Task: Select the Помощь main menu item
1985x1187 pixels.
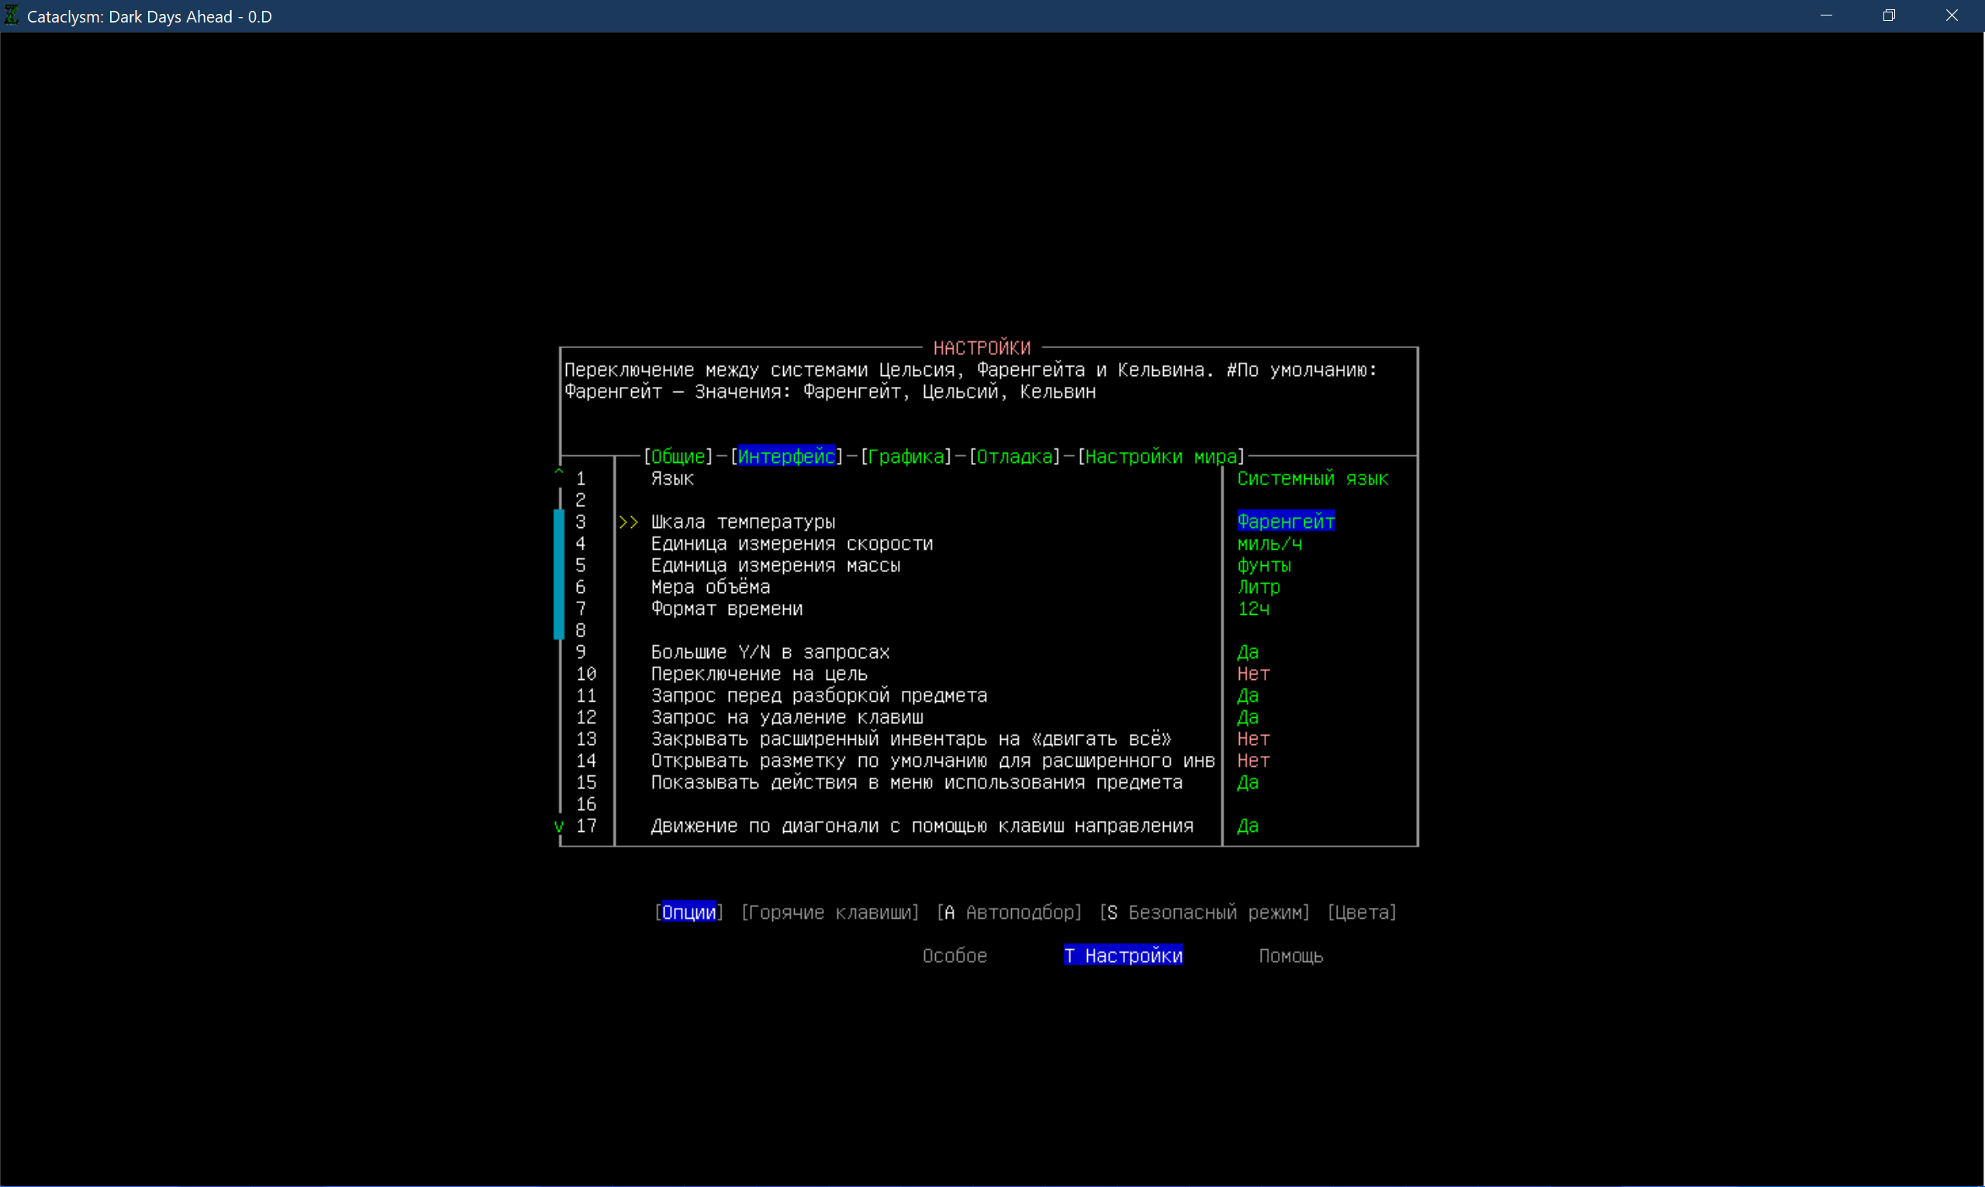Action: (1290, 956)
